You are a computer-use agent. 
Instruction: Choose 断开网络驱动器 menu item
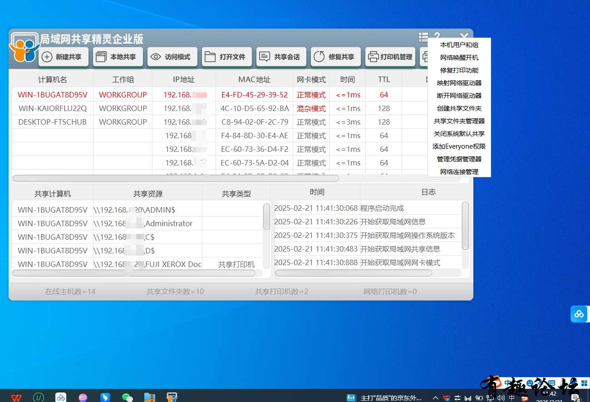[459, 96]
